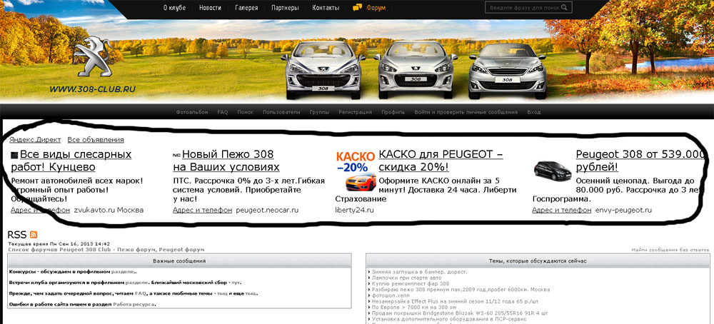
Task: Click 'Вход' in the forum menu bar
Action: [533, 112]
